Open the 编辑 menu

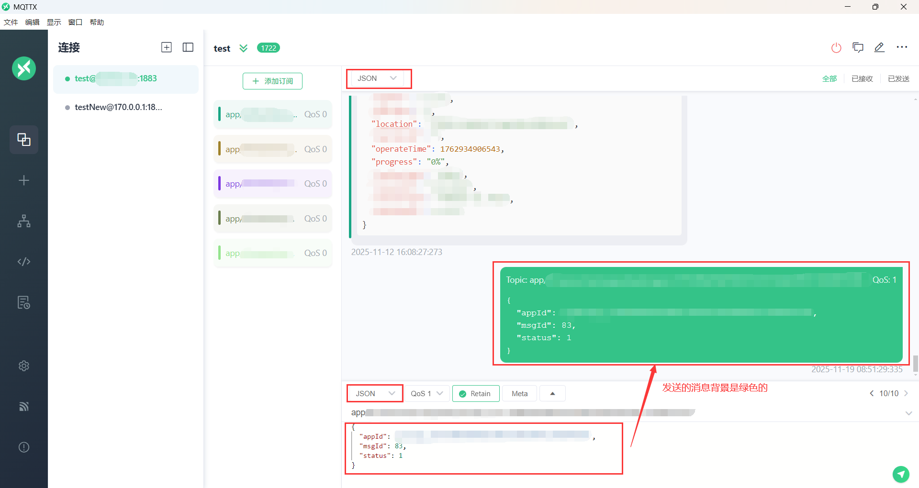tap(32, 22)
